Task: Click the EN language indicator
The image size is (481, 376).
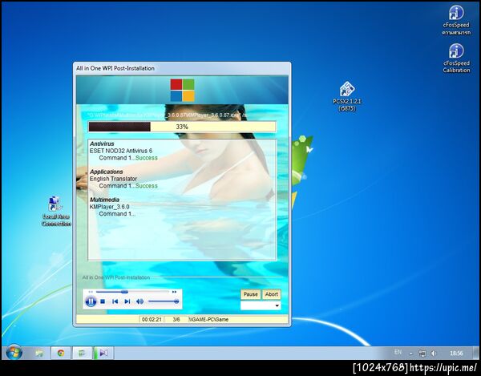Action: tap(398, 352)
